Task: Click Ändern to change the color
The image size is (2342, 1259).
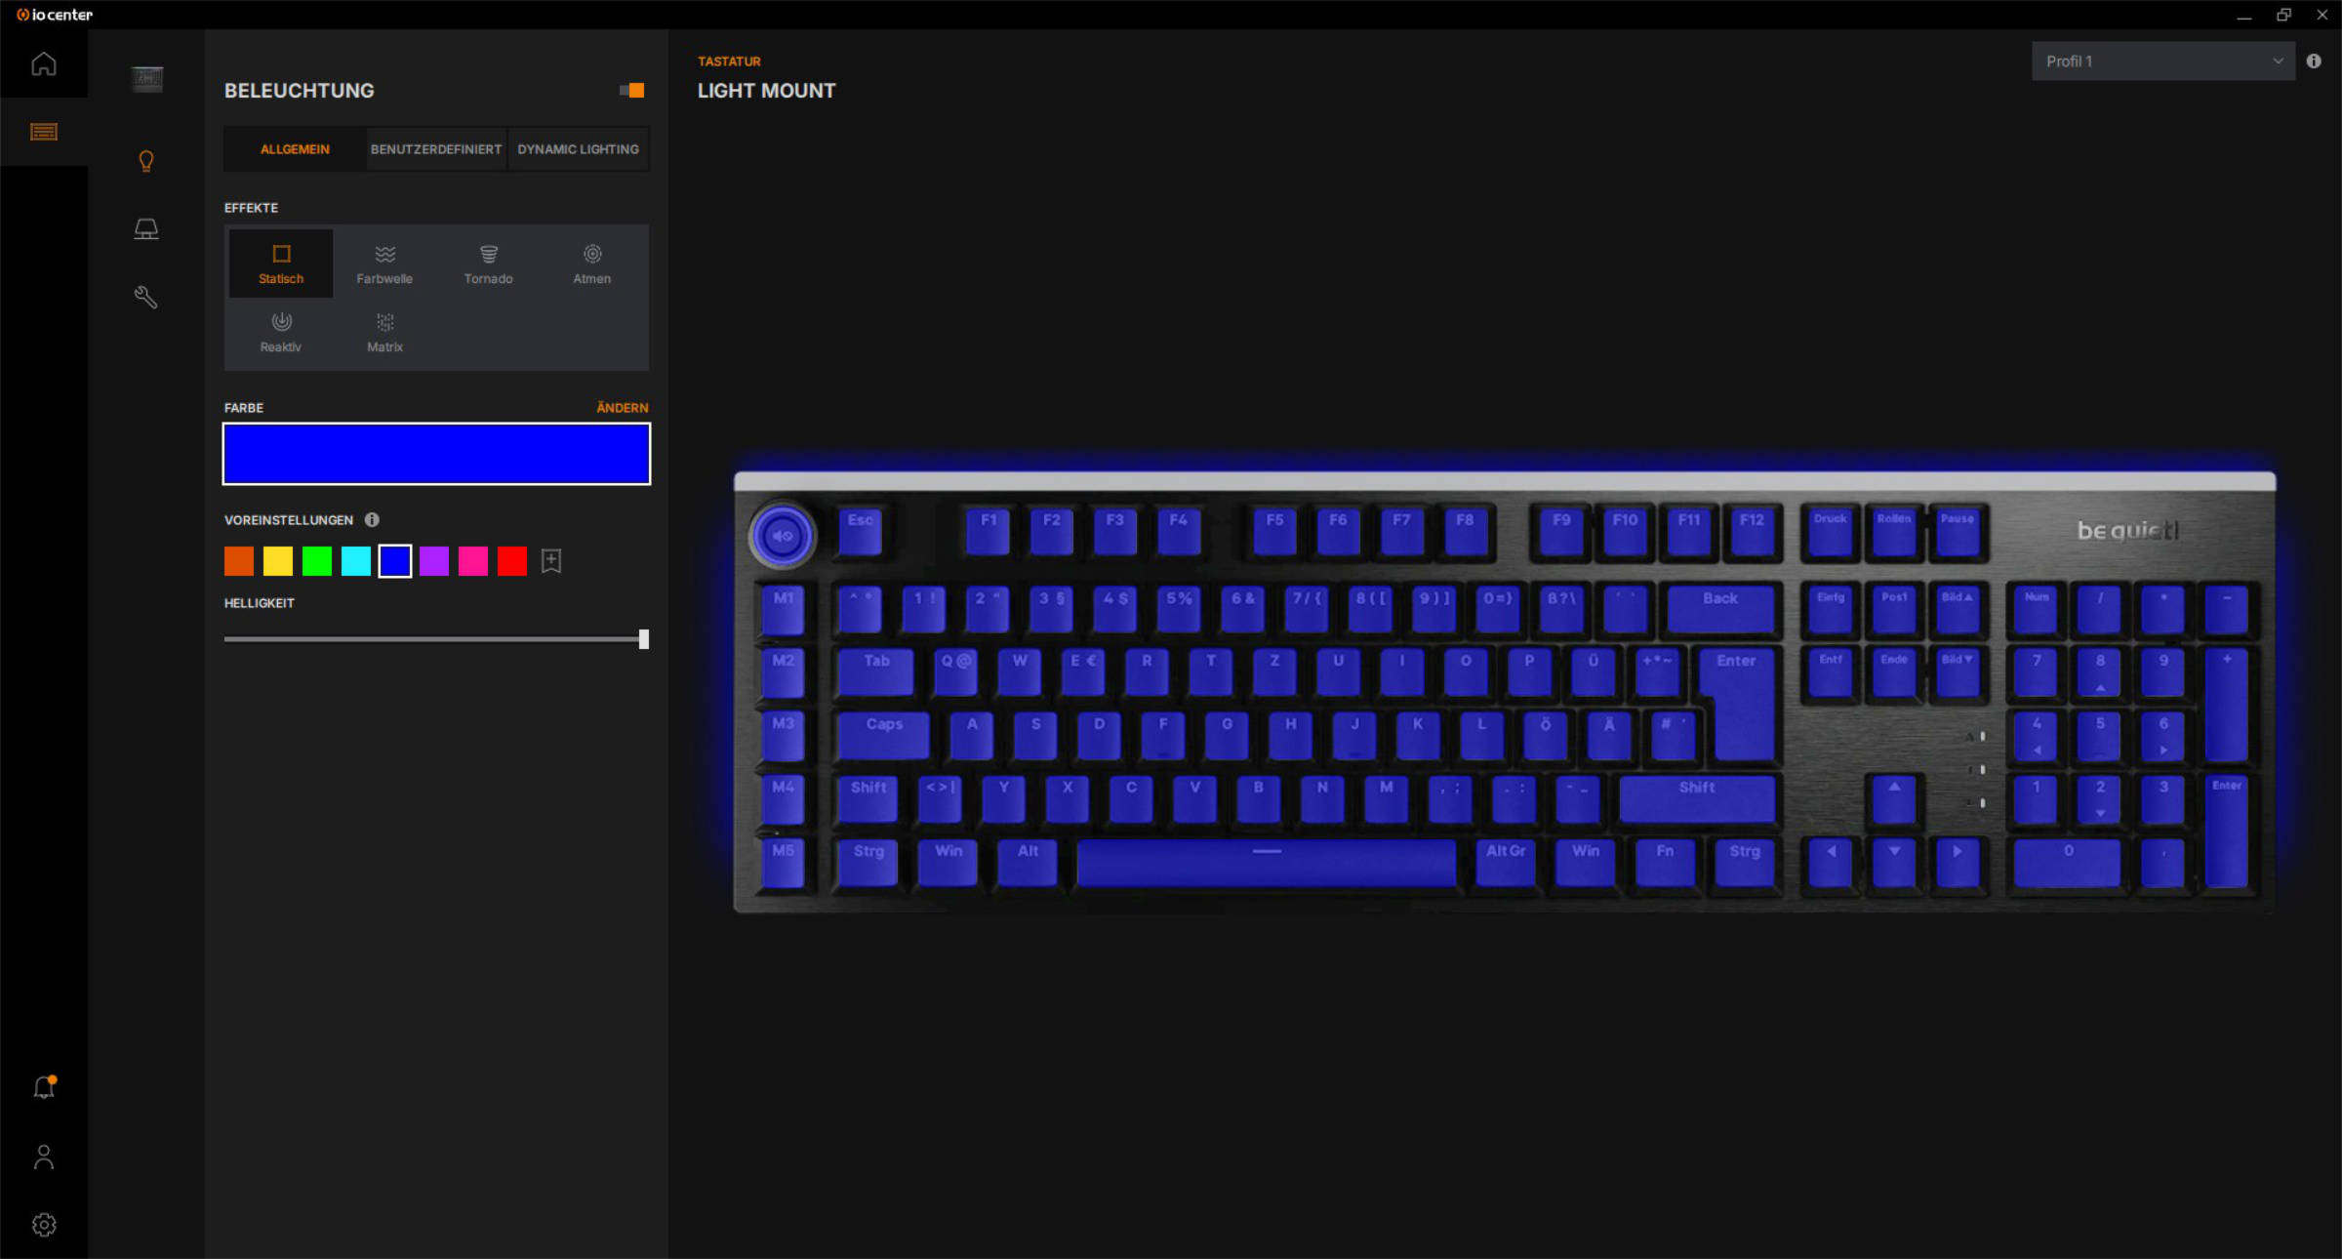Action: tap(622, 407)
